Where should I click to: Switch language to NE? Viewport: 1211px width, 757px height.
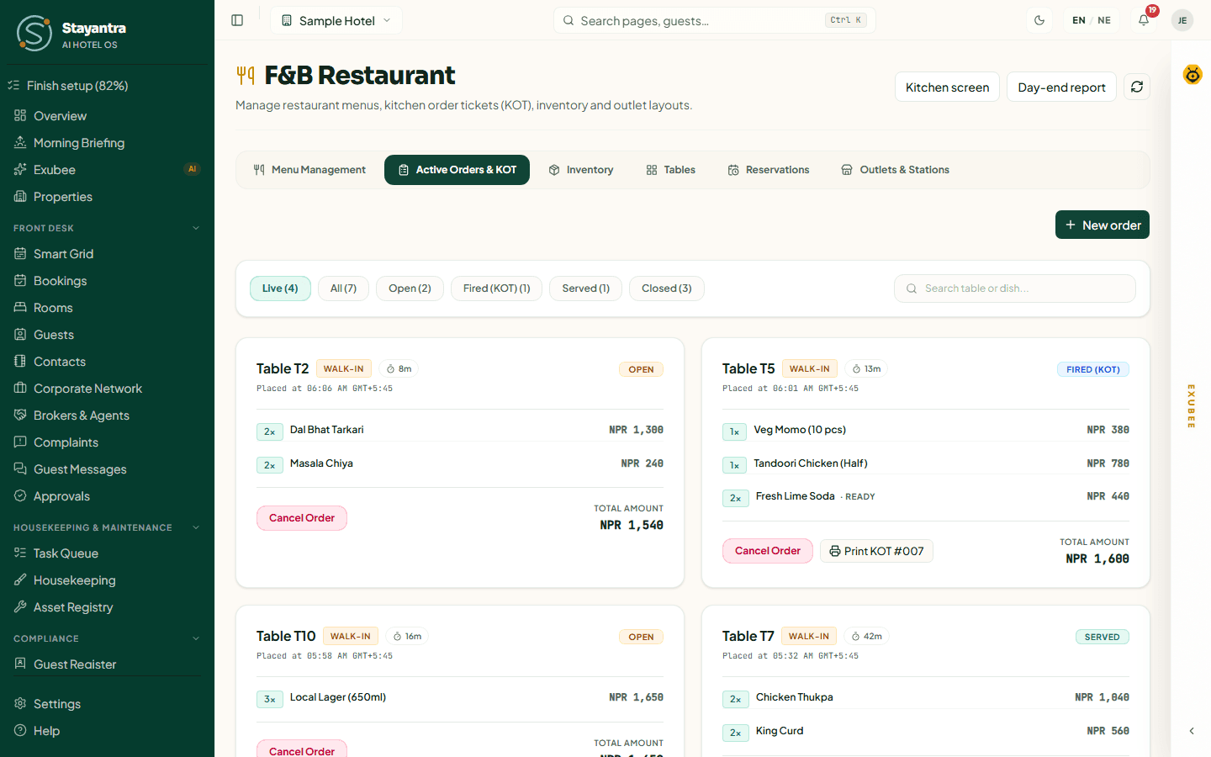(1104, 20)
